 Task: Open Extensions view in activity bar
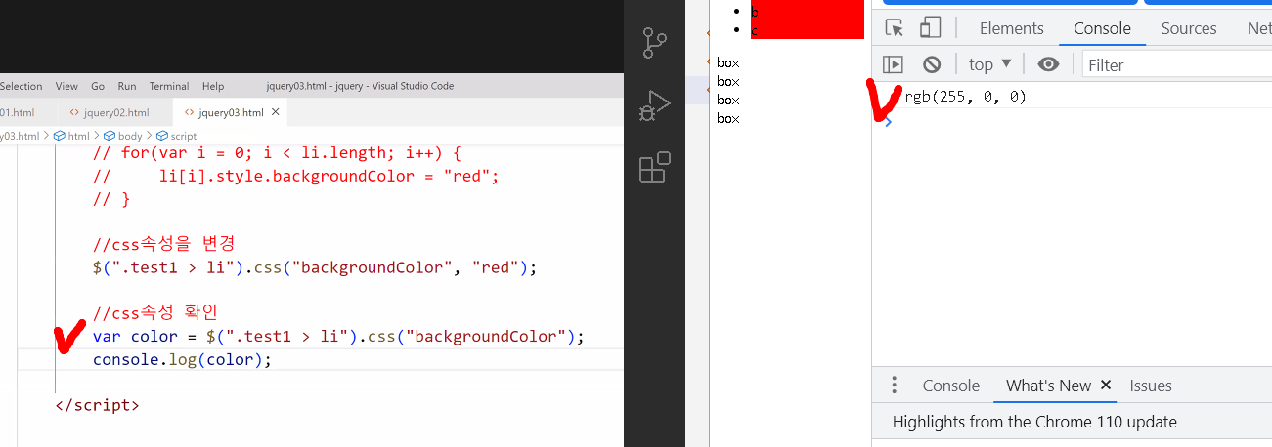tap(654, 167)
